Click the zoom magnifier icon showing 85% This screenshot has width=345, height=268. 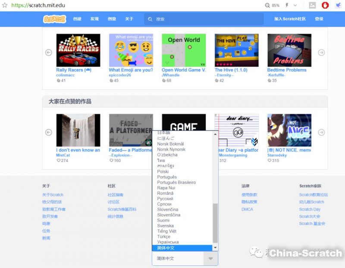[x=268, y=6]
